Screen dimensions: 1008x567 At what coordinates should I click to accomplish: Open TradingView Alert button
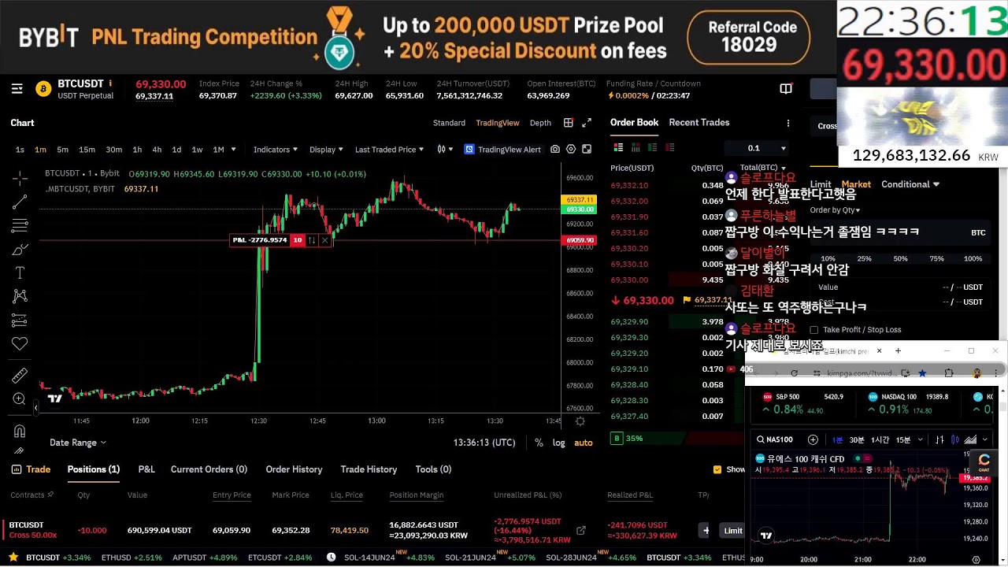502,150
